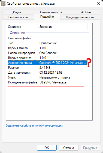Go to the Безопасность tab
This screenshot has height=153, width=103.
coord(18,17)
